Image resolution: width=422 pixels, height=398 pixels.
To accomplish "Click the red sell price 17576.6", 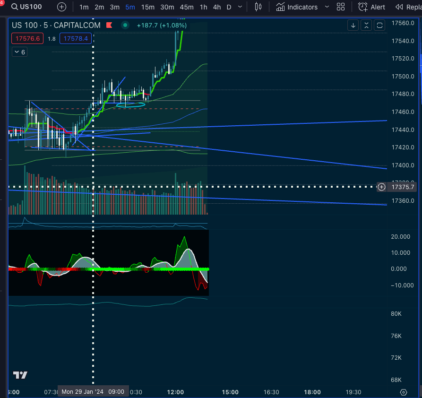I will pyautogui.click(x=27, y=39).
